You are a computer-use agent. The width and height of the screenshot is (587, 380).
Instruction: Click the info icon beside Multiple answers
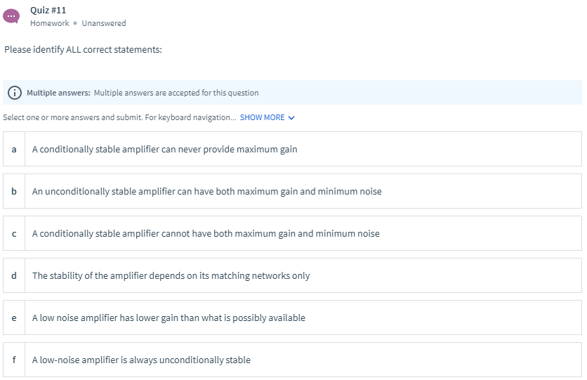15,93
